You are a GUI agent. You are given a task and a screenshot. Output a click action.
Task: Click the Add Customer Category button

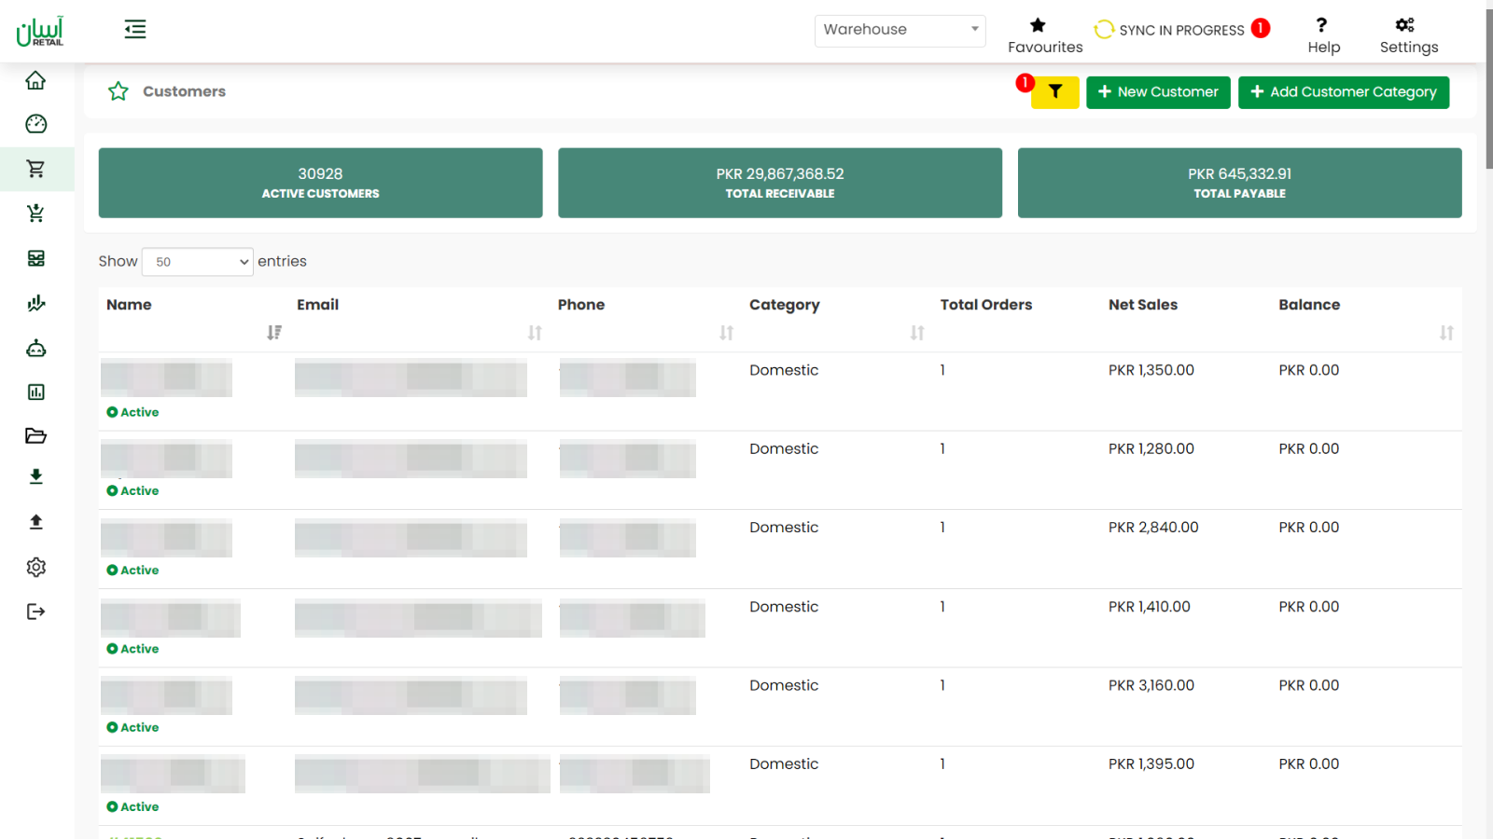click(x=1343, y=91)
